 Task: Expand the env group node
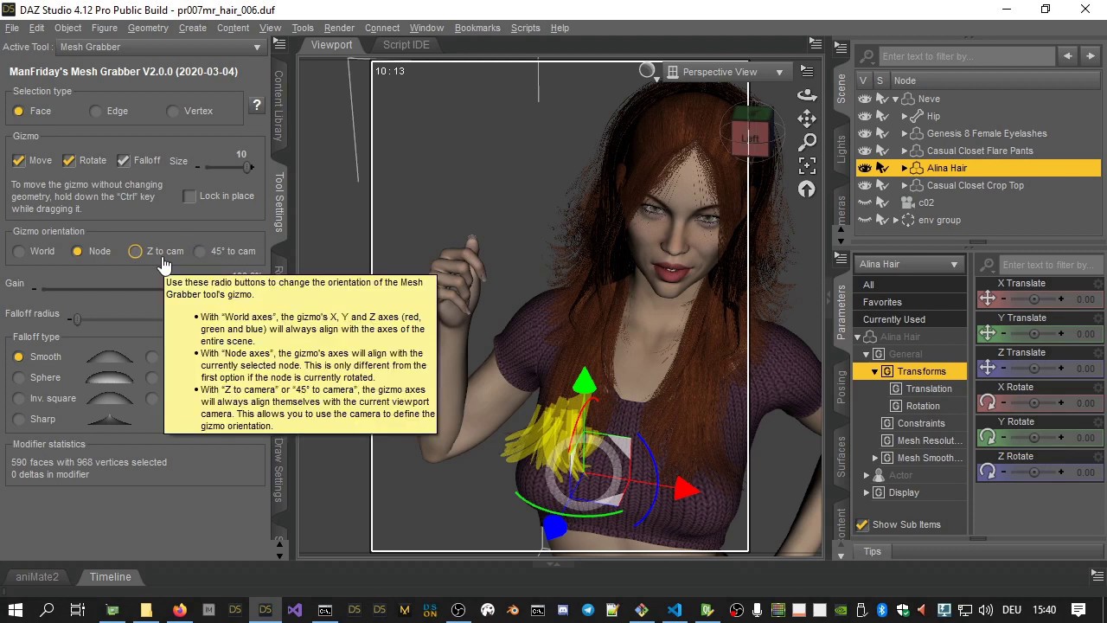895,220
